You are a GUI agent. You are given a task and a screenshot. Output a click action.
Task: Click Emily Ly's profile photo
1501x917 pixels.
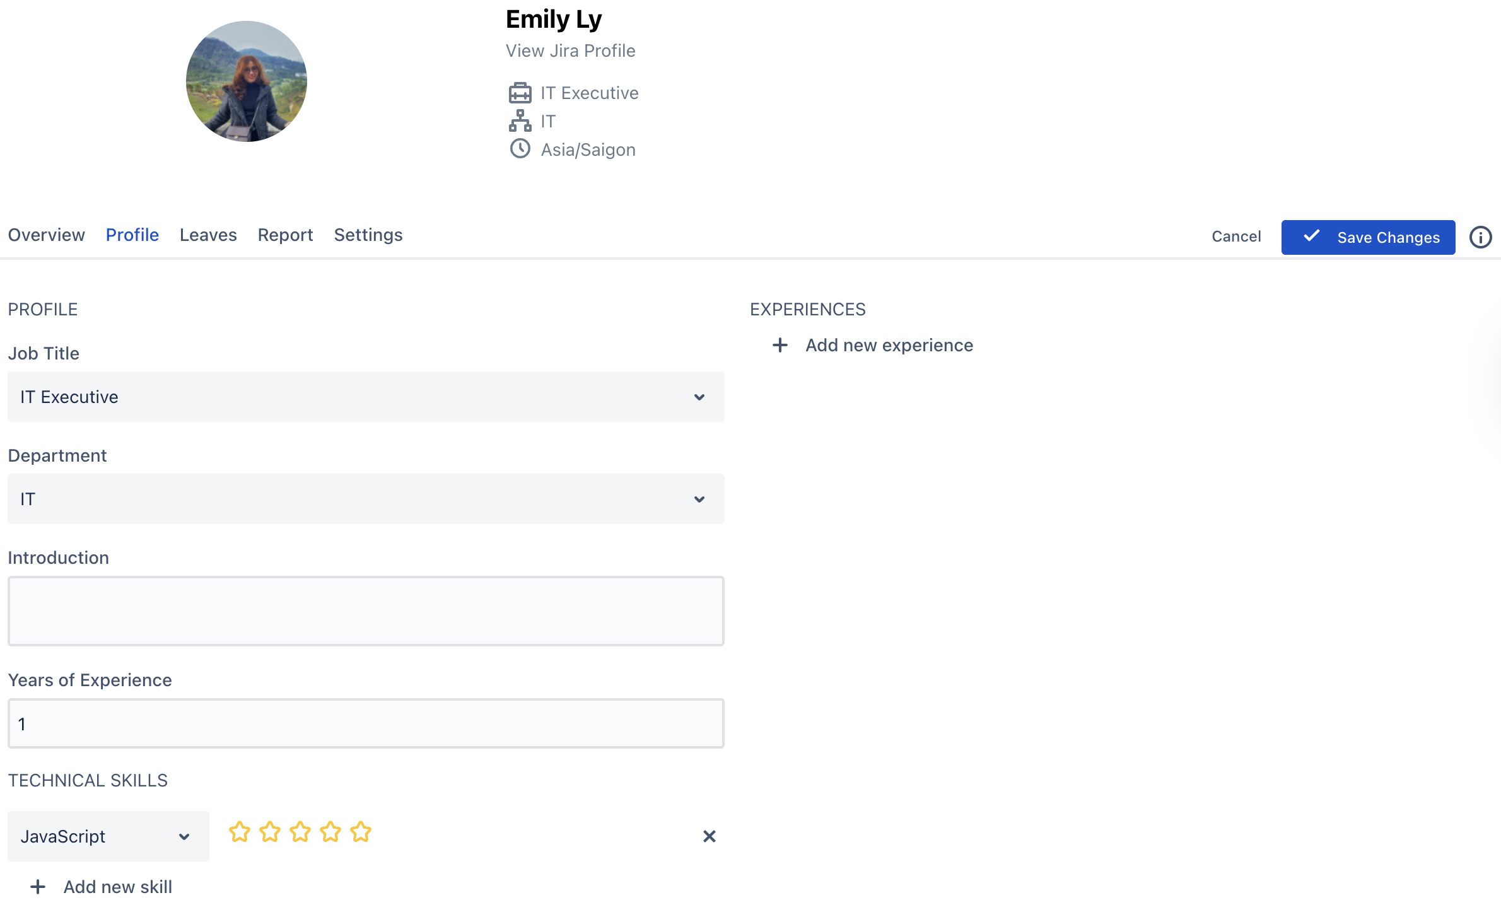point(247,81)
